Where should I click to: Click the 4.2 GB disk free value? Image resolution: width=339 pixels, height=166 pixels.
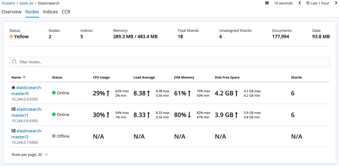(x=224, y=93)
